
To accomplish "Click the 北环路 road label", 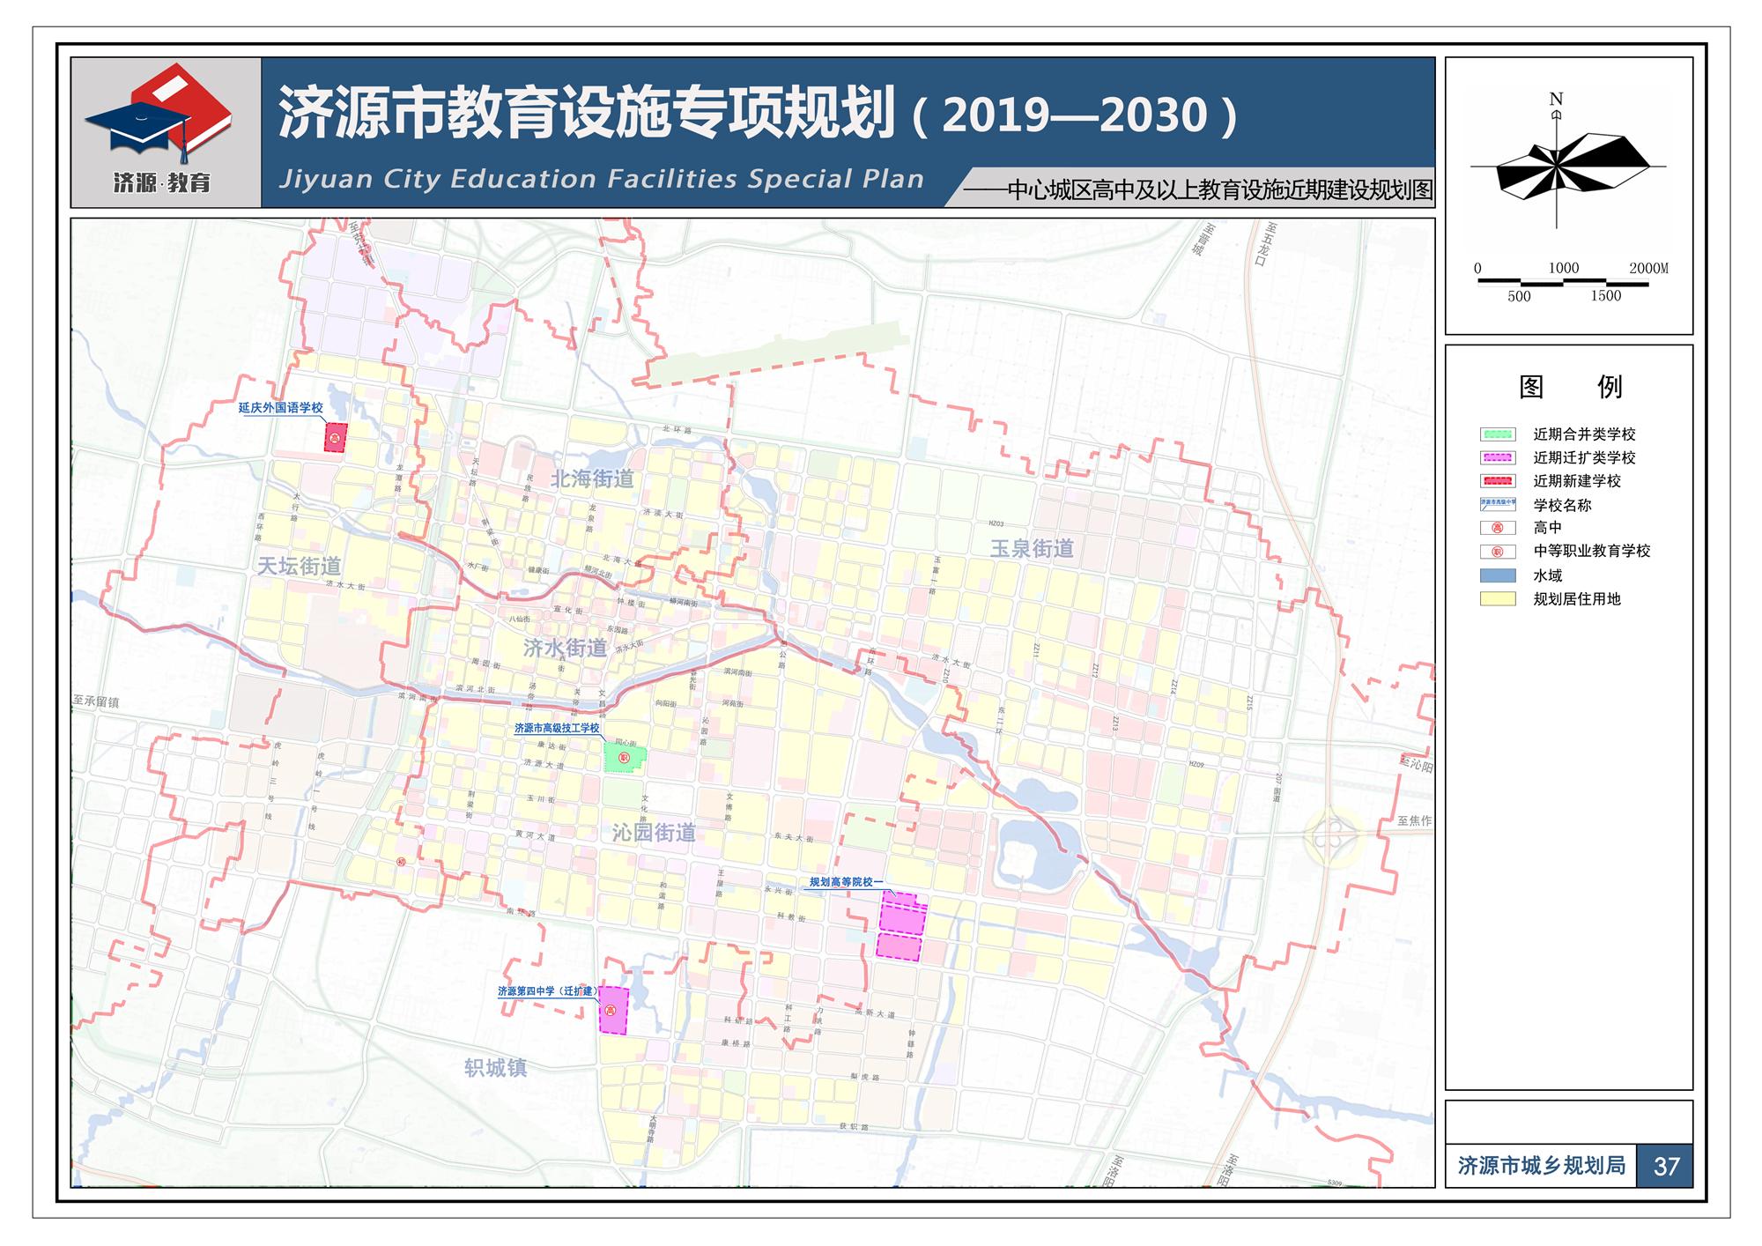I will 677,429.
